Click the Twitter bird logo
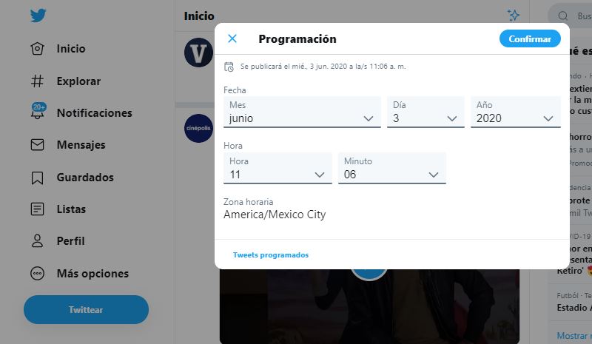This screenshot has height=344, width=592. 38,16
